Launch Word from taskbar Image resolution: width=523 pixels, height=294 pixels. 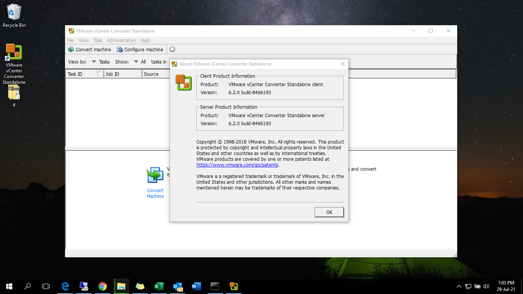coord(196,286)
